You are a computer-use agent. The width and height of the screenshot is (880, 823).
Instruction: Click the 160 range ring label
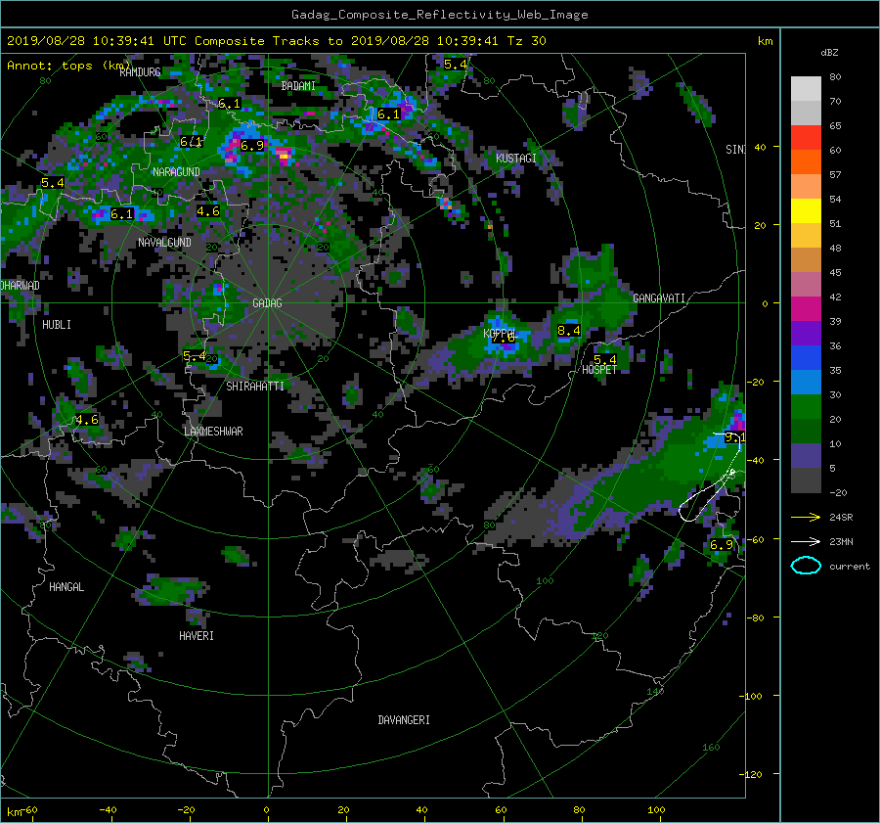(x=711, y=748)
